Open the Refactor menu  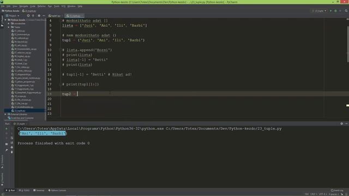(41, 6)
